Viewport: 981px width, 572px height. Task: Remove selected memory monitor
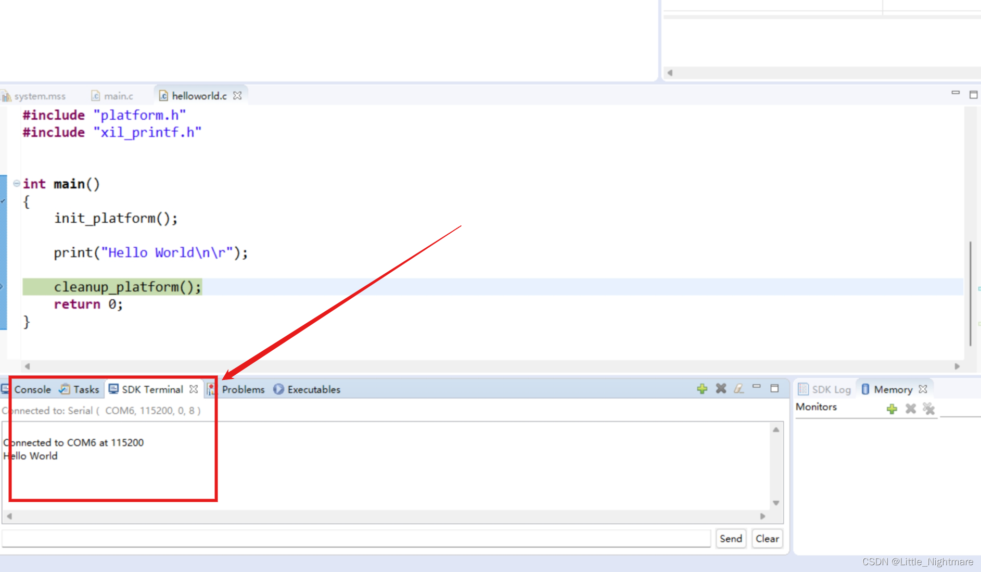coord(910,409)
